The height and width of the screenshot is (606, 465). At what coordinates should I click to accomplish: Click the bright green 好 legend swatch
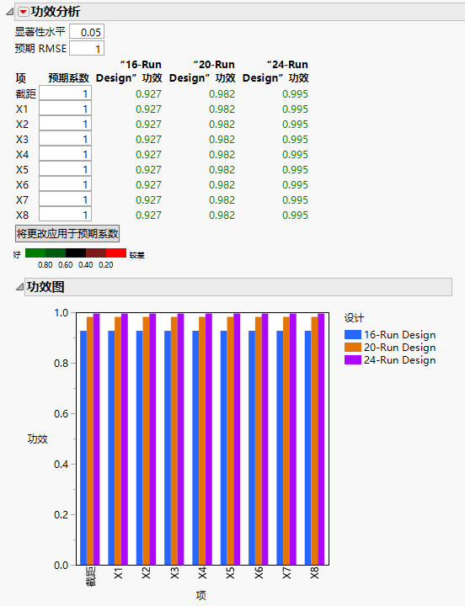tap(35, 253)
